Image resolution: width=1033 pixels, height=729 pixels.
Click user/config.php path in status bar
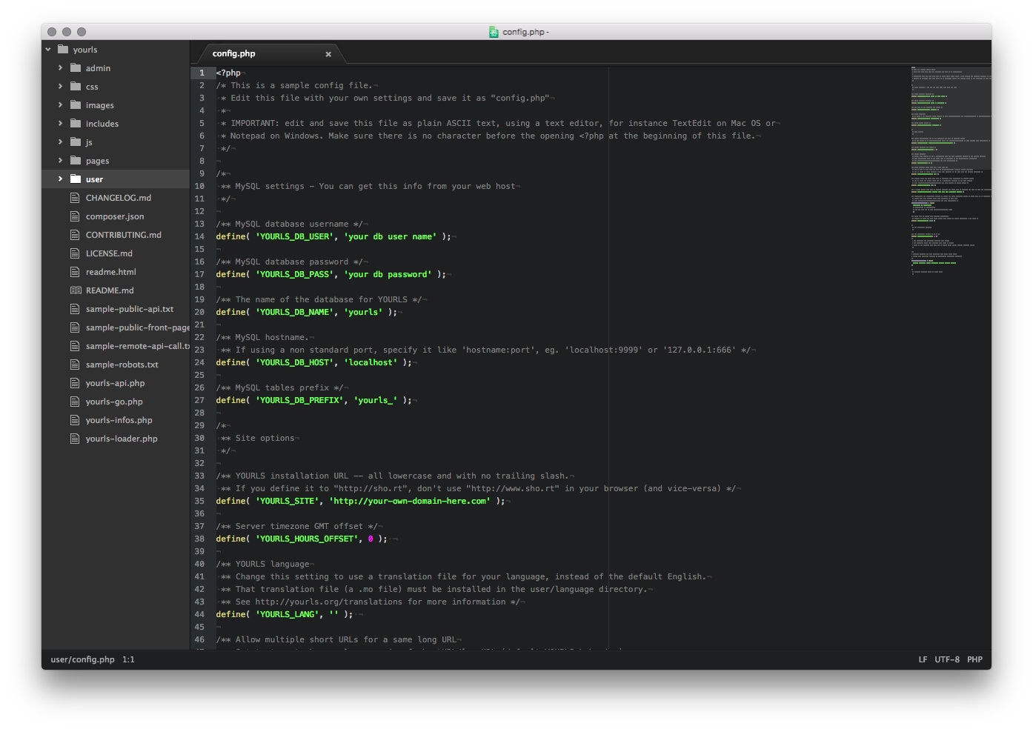pyautogui.click(x=82, y=659)
